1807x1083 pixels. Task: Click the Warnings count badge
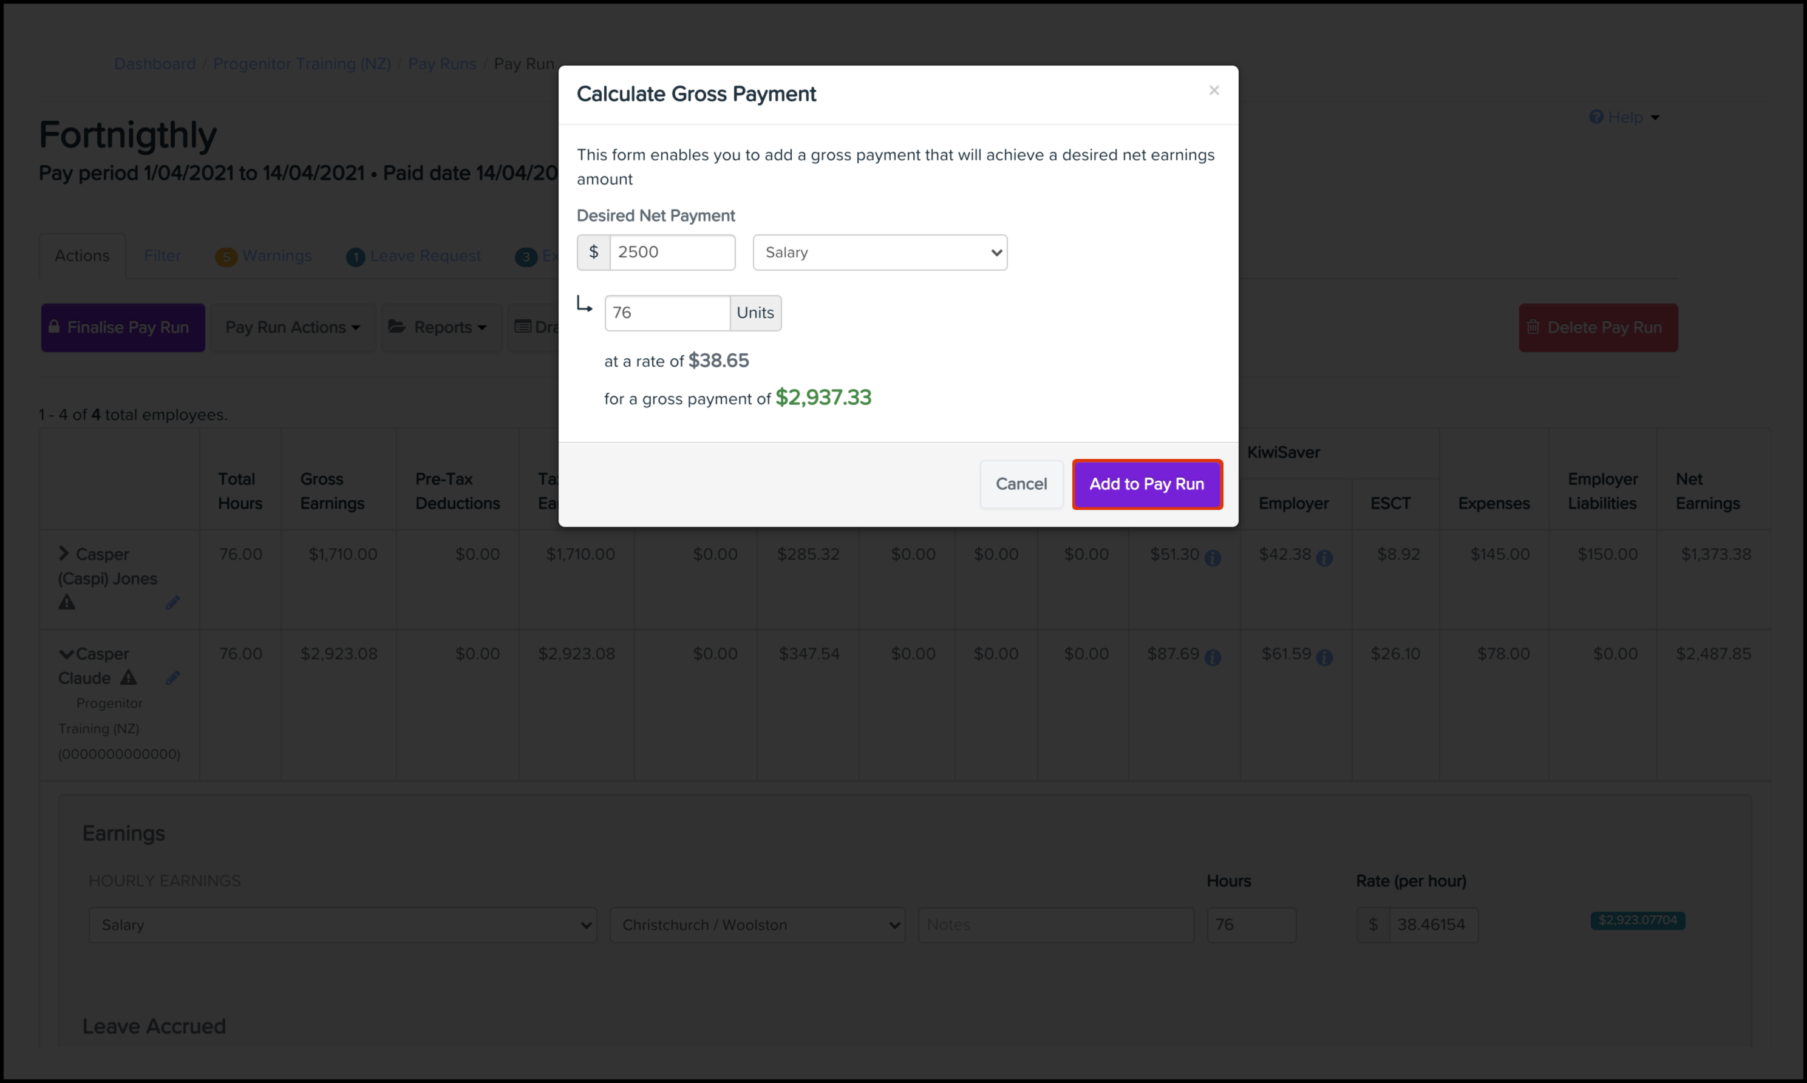[x=225, y=257]
